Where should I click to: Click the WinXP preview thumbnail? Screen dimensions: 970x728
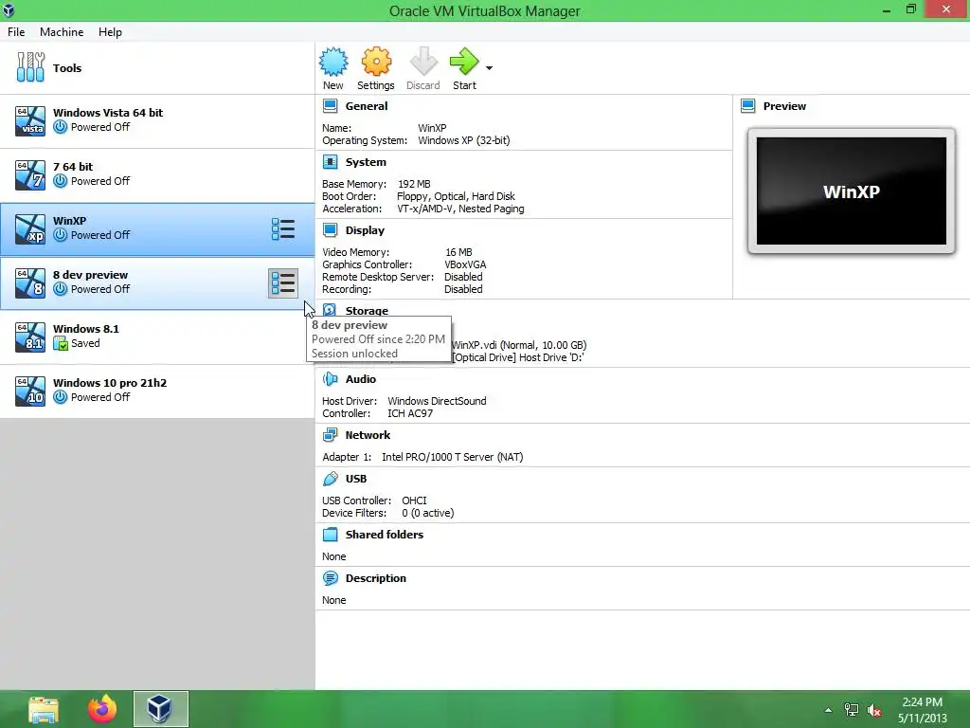click(852, 191)
